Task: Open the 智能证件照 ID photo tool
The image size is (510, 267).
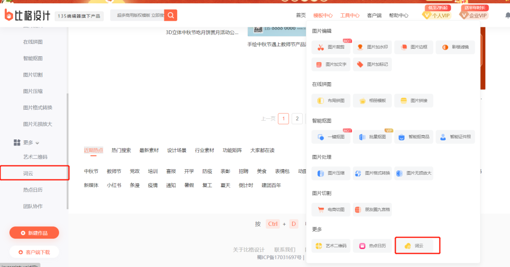Action: [455, 137]
